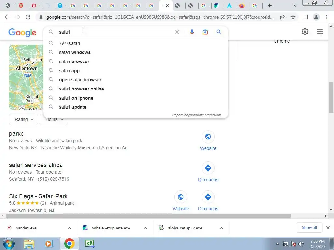Expand options for the WhaleSetupBeta.exe download
334x250 pixels.
tap(145, 228)
